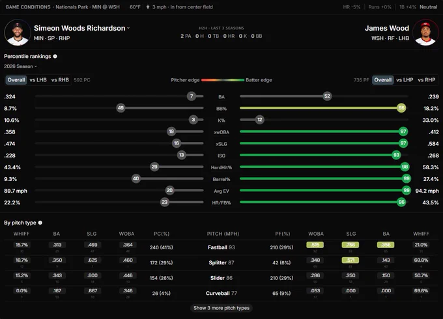Click the pitcher HR/FB% percentile marker 23
The width and height of the screenshot is (443, 319).
coord(165,202)
